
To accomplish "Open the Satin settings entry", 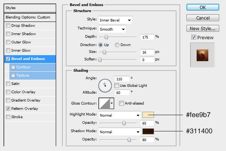I will click(30, 84).
